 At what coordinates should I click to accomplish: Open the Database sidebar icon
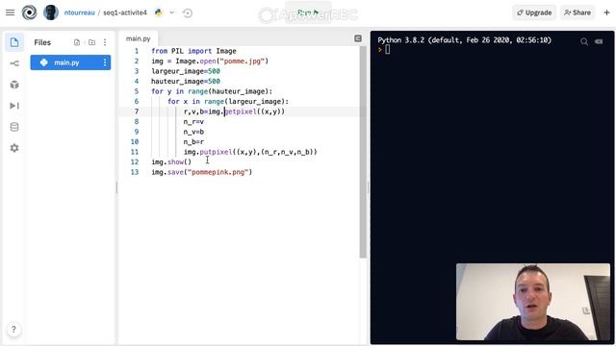(x=14, y=127)
